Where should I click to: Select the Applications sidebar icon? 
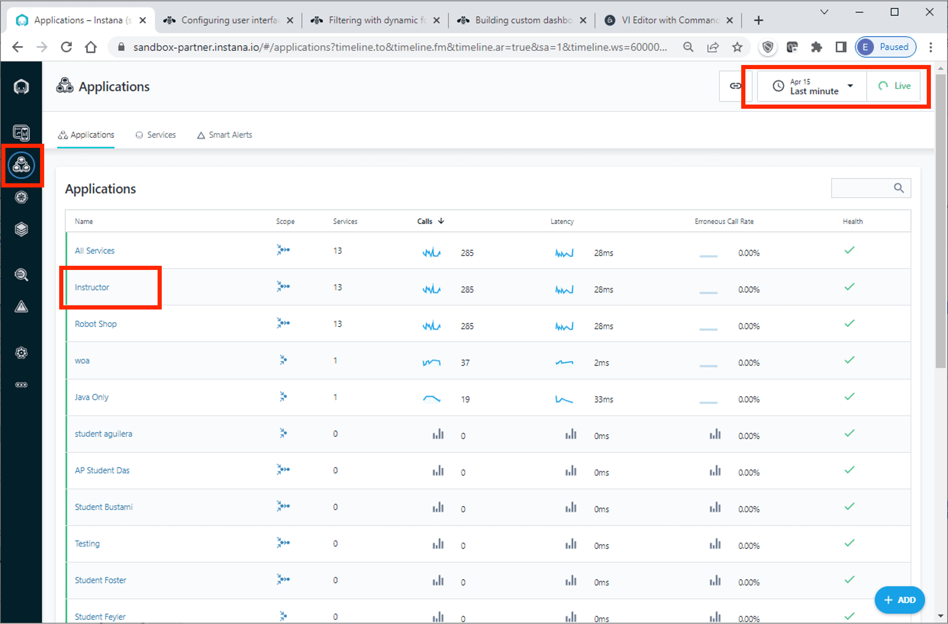coord(21,165)
